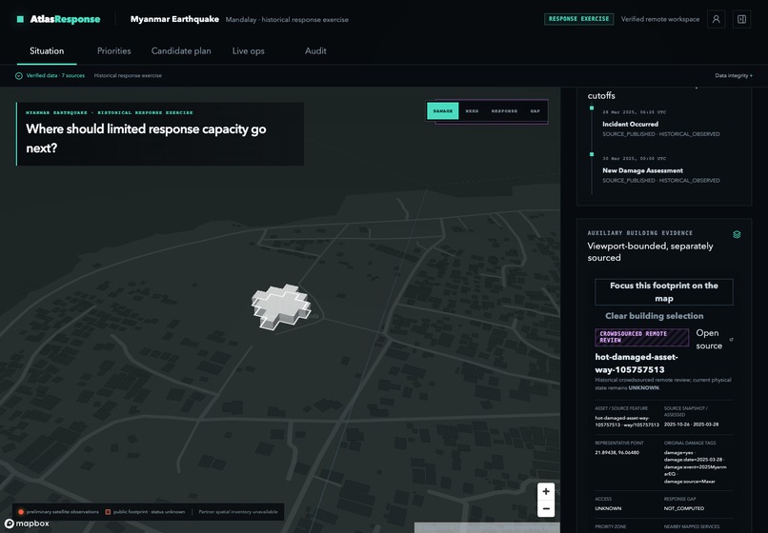Click the preliminary satellite observations legend dot
Viewport: 768px width, 533px height.
click(x=21, y=512)
